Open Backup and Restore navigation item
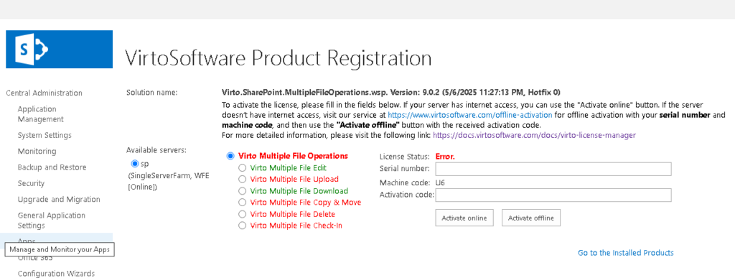The height and width of the screenshot is (278, 735). (52, 167)
